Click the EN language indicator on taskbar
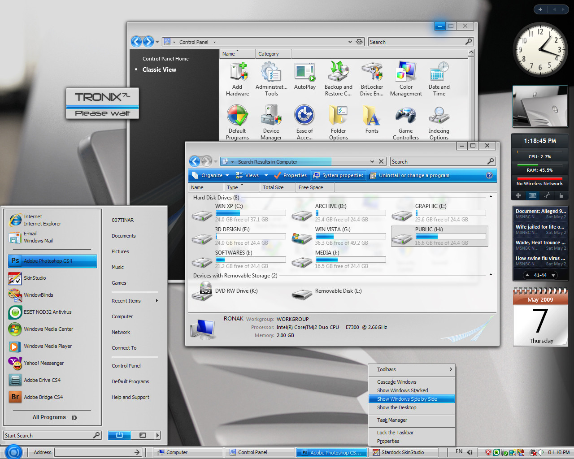Image resolution: width=574 pixels, height=459 pixels. pyautogui.click(x=459, y=452)
